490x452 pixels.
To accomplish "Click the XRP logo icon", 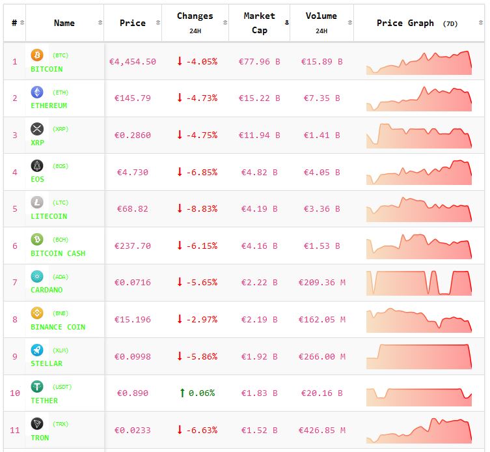I will tap(37, 129).
